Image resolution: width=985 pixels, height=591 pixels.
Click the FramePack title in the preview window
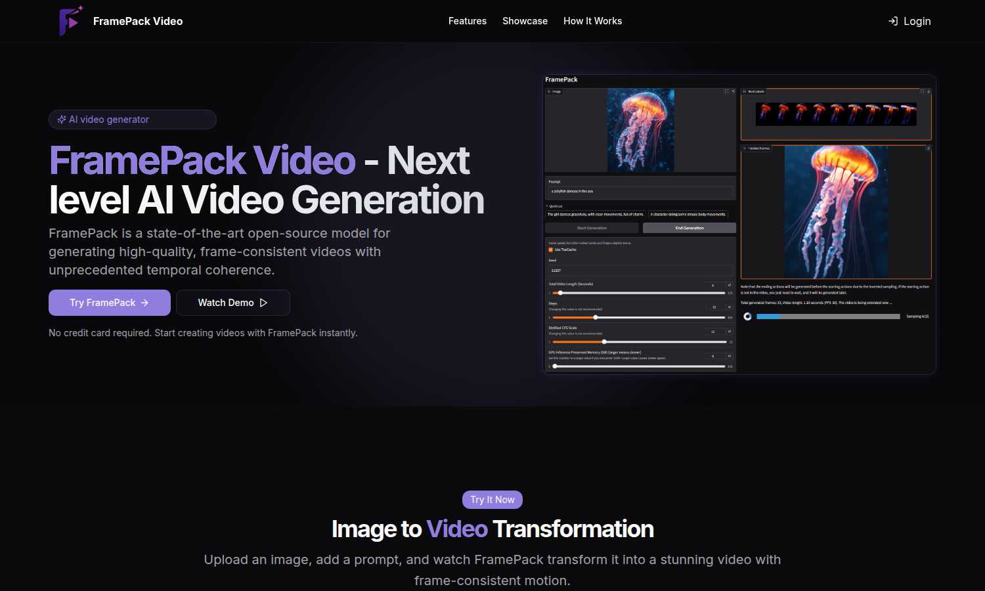561,79
